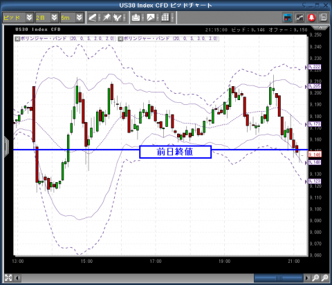
Task: Expand the settings tool options arrow
Action: coord(124,18)
